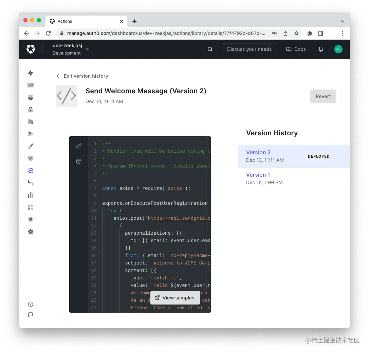
Task: Click the sendgrid API URL in code
Action: tap(179, 218)
